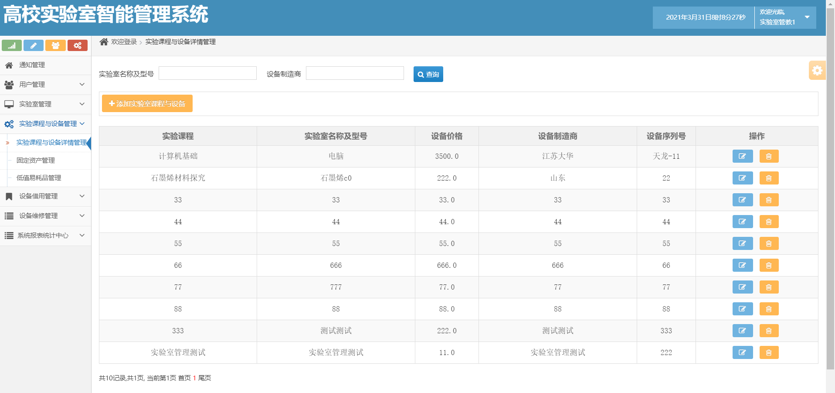Viewport: 835px width, 393px height.
Task: Open 低值易耗品管理 submenu item
Action: pos(39,178)
